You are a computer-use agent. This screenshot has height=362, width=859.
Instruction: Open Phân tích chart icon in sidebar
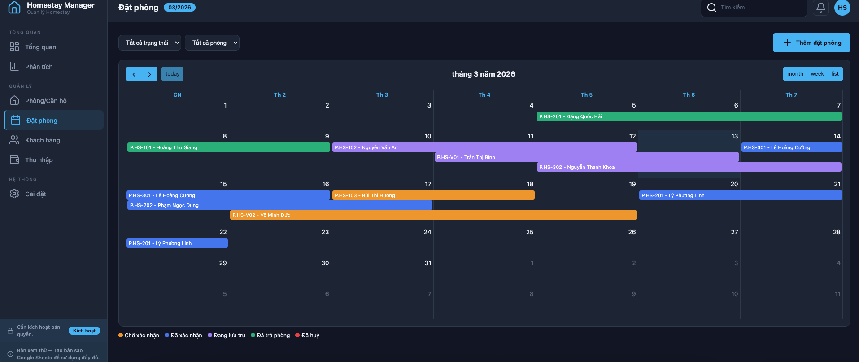(14, 67)
